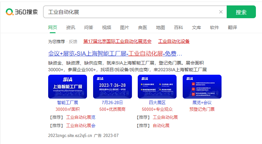
Task: Open recommended link 工业自动化展览
Action: (x=81, y=117)
